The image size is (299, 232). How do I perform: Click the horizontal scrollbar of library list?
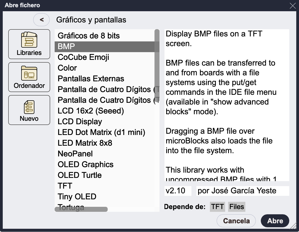(x=81, y=209)
